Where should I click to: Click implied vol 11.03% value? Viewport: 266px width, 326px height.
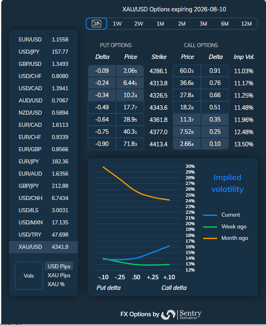pyautogui.click(x=244, y=71)
